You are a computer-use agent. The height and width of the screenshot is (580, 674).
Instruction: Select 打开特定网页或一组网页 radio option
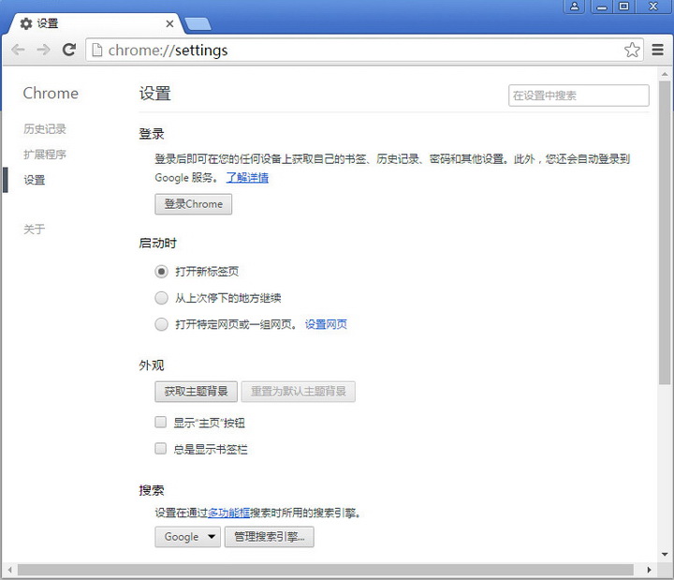161,324
